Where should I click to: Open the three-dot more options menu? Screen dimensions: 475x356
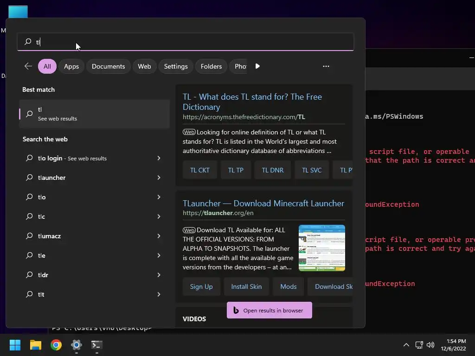coord(326,66)
